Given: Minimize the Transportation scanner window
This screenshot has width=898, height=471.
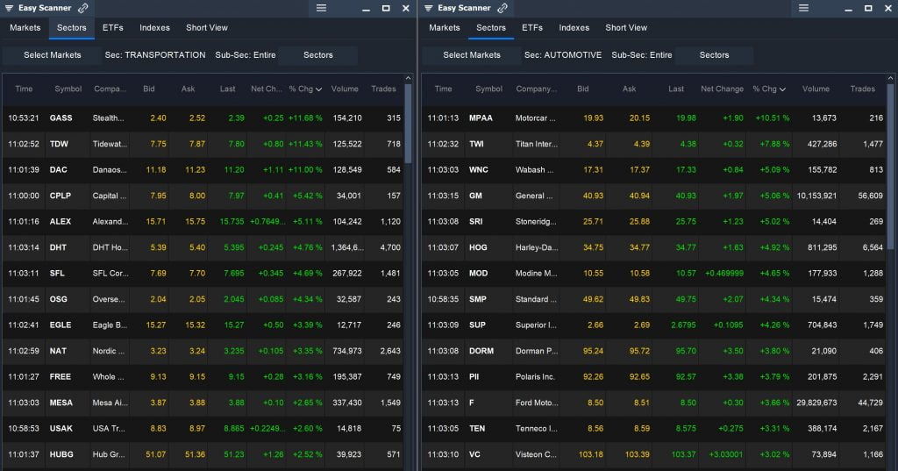Looking at the screenshot, I should point(366,8).
